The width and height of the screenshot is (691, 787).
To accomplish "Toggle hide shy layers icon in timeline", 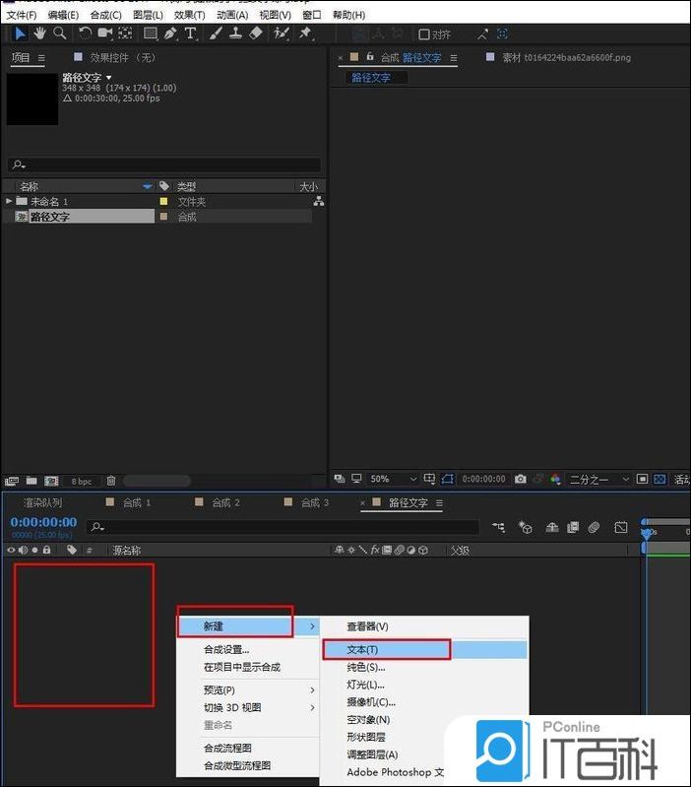I will (552, 527).
